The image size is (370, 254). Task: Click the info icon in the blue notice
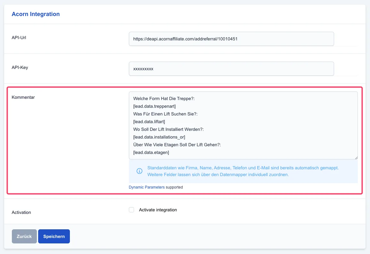tap(139, 171)
